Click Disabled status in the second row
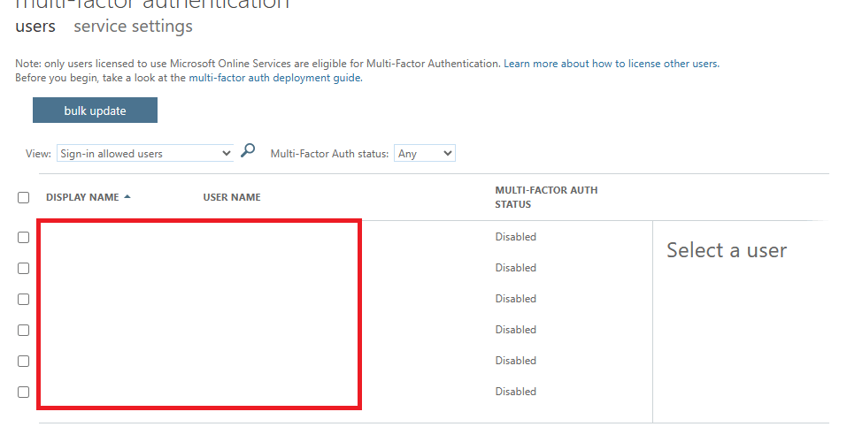Viewport: 847px width, 427px height. (515, 268)
